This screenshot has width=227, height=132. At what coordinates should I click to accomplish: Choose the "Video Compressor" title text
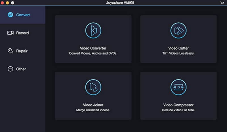click(x=178, y=105)
